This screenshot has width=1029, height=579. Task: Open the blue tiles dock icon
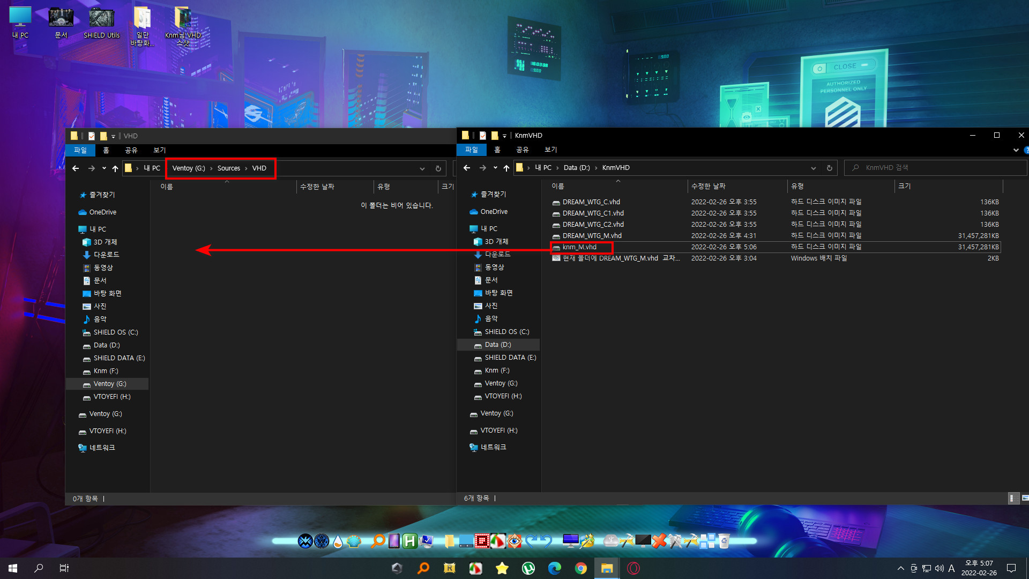(707, 541)
